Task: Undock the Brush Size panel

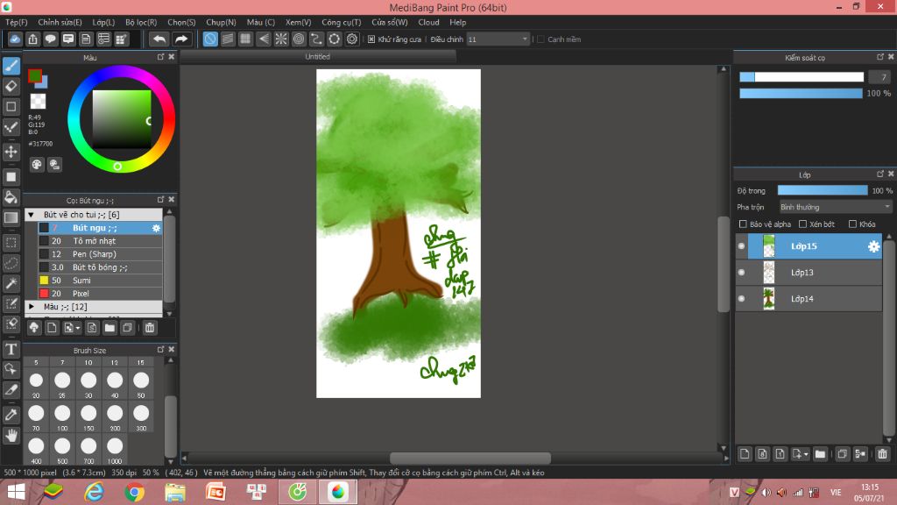Action: (x=160, y=350)
